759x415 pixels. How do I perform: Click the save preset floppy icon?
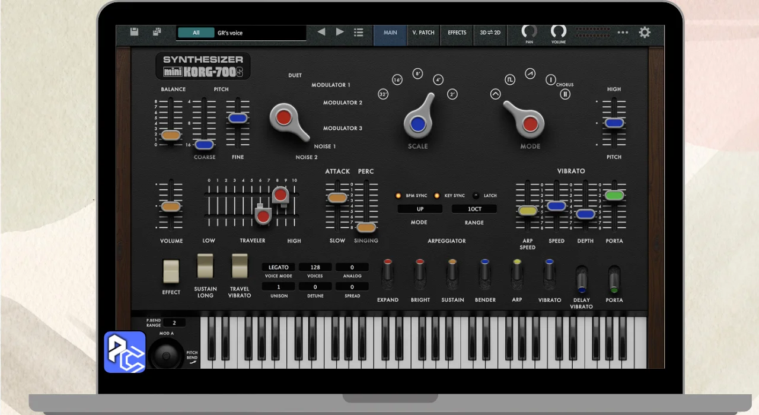pos(134,32)
